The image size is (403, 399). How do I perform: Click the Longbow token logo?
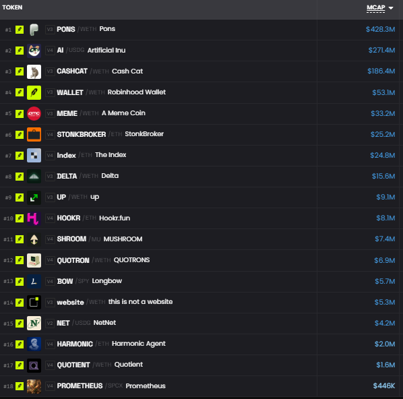tap(34, 281)
